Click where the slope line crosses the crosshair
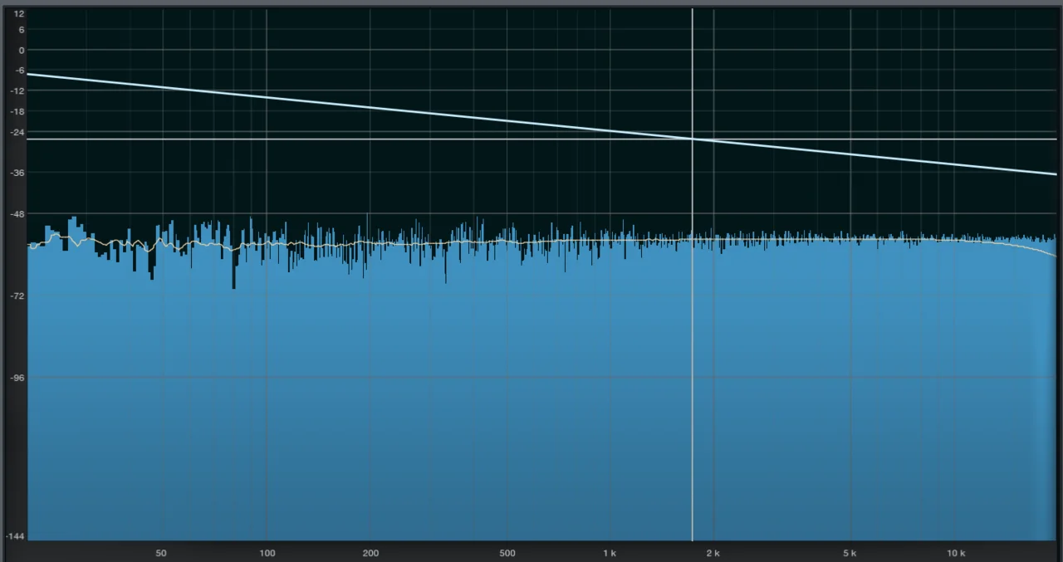1063x562 pixels. [x=692, y=139]
